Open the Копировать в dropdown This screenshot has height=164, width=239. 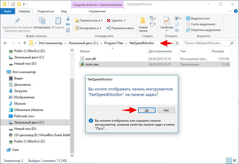pyautogui.click(x=88, y=28)
